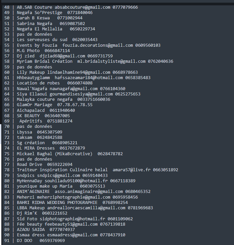Screen dimensions: 234x245
Task: Click line number 70 in the gutter
Action: [7, 127]
